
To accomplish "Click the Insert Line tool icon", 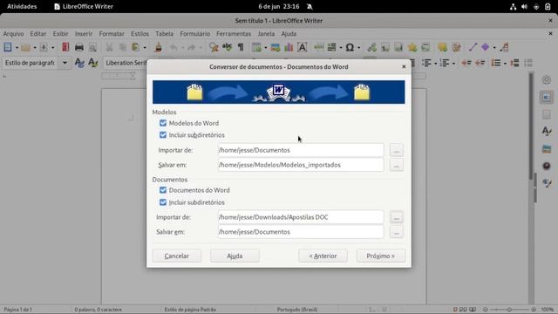I will click(x=473, y=47).
